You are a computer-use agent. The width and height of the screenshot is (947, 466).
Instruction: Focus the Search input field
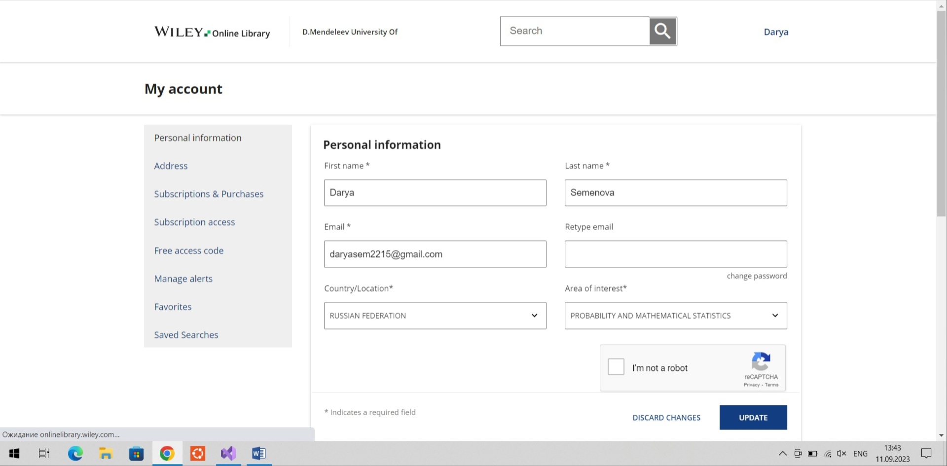pos(575,31)
